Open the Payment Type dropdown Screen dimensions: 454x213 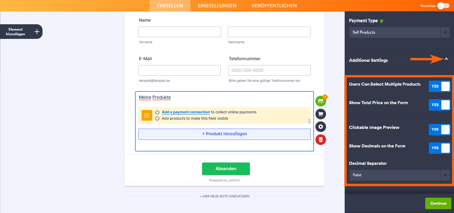pos(399,33)
